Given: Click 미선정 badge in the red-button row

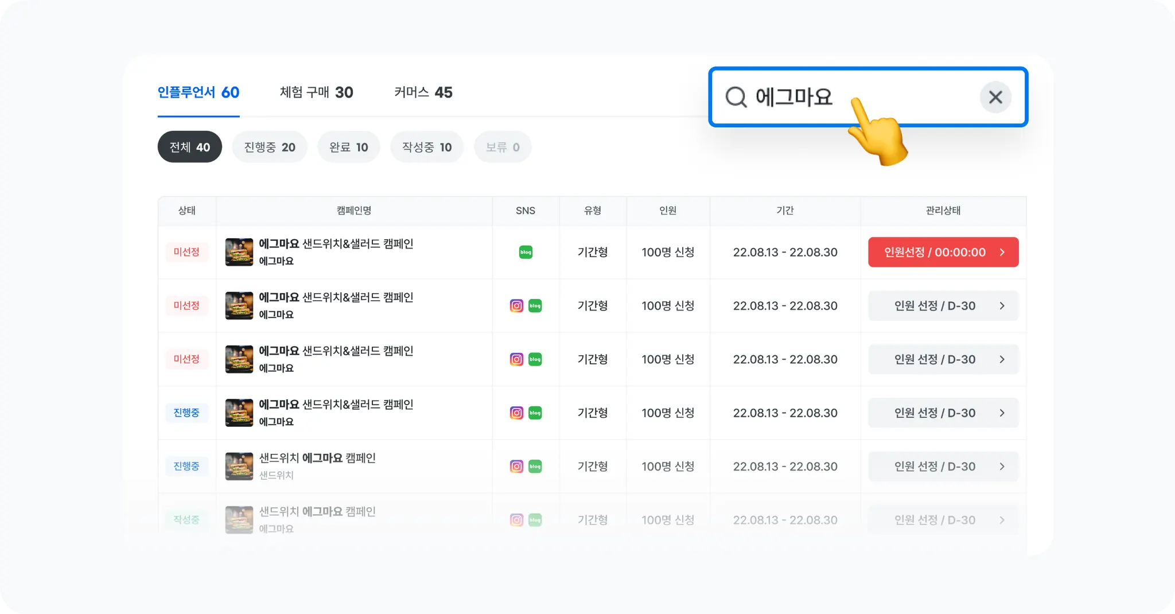Looking at the screenshot, I should (186, 252).
